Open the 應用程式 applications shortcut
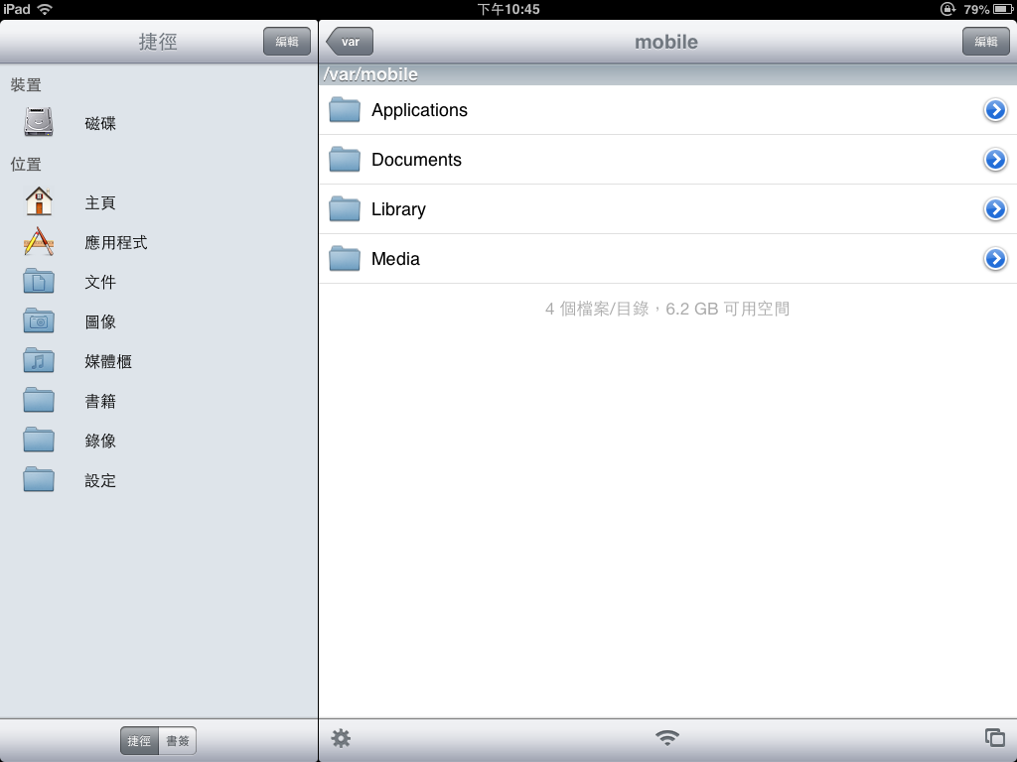The image size is (1017, 762). coord(39,242)
